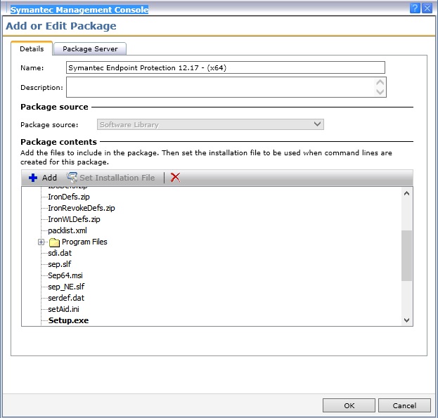
Task: Click file list scrollbar down arrow
Action: tap(406, 320)
